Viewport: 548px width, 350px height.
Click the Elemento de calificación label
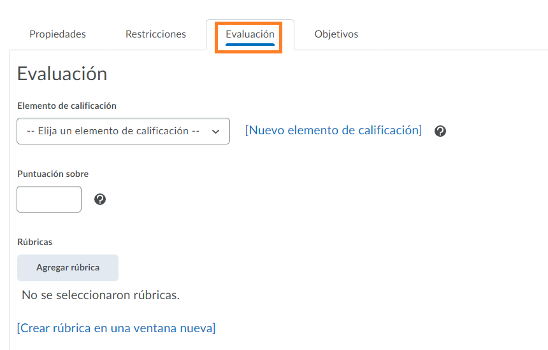67,106
